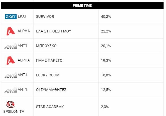Click the ΣΚΑΪ channel logo

11,17
